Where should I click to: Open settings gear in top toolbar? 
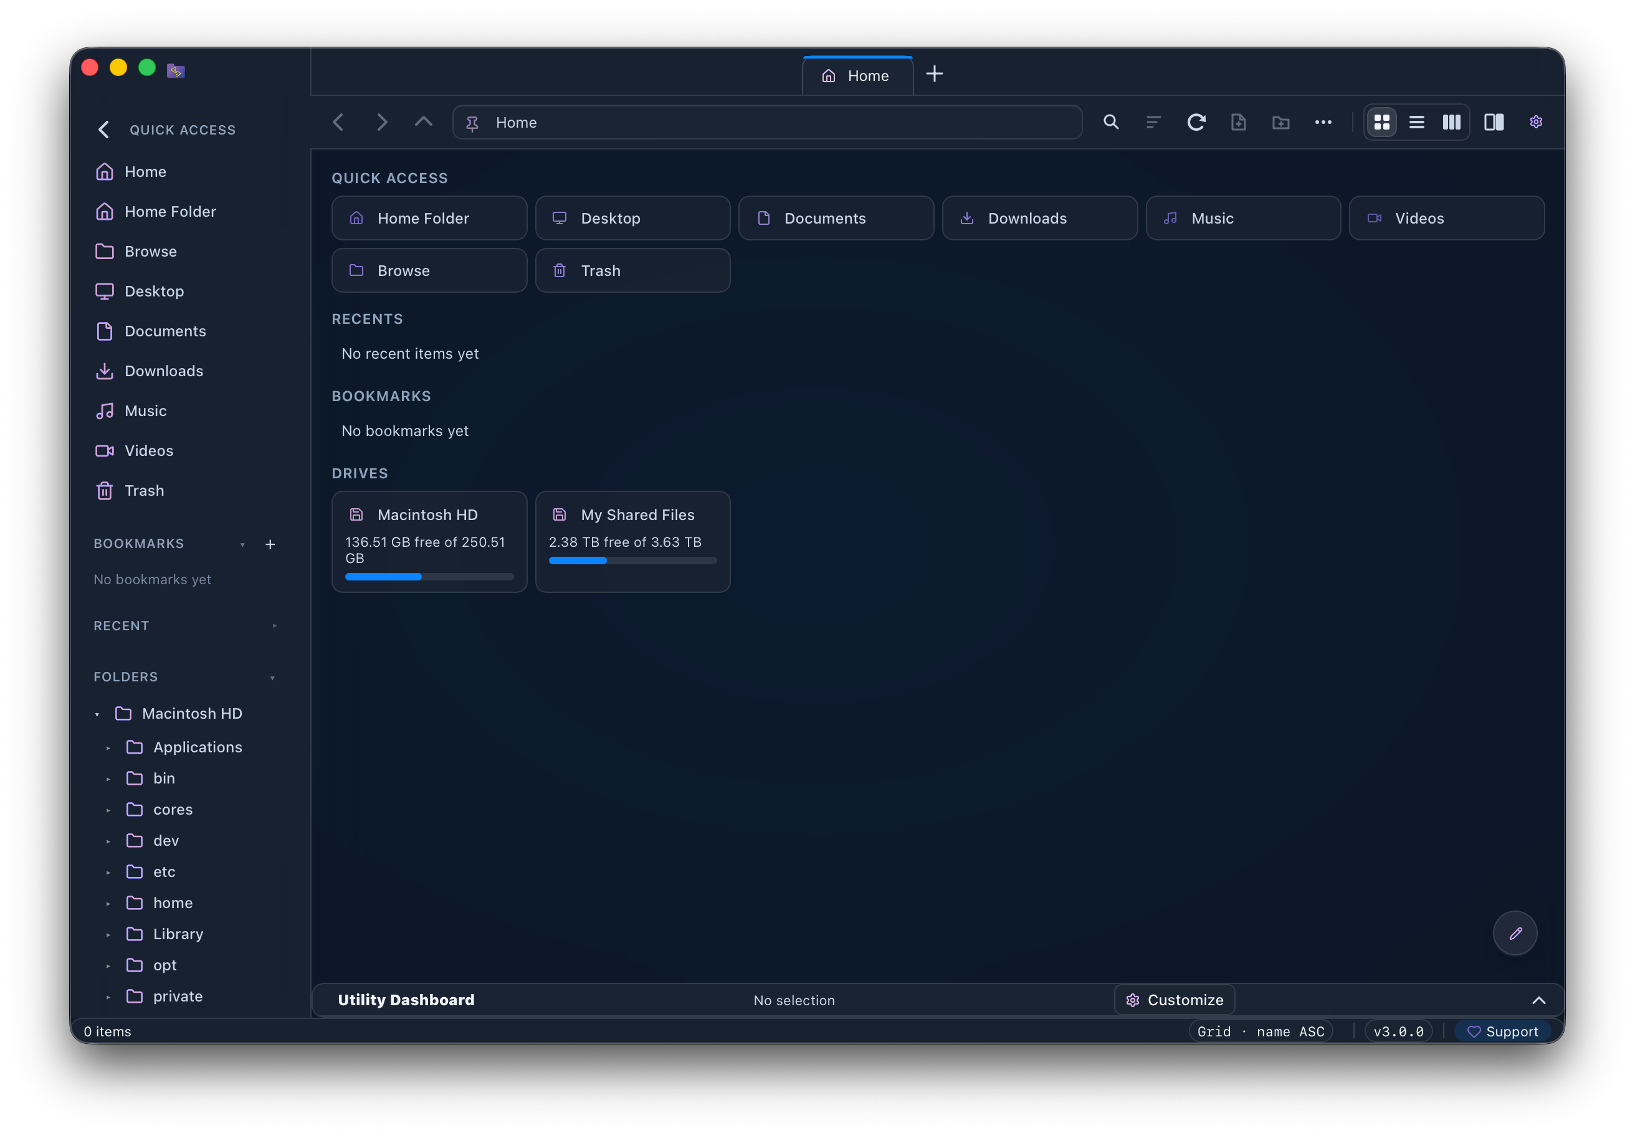tap(1535, 123)
